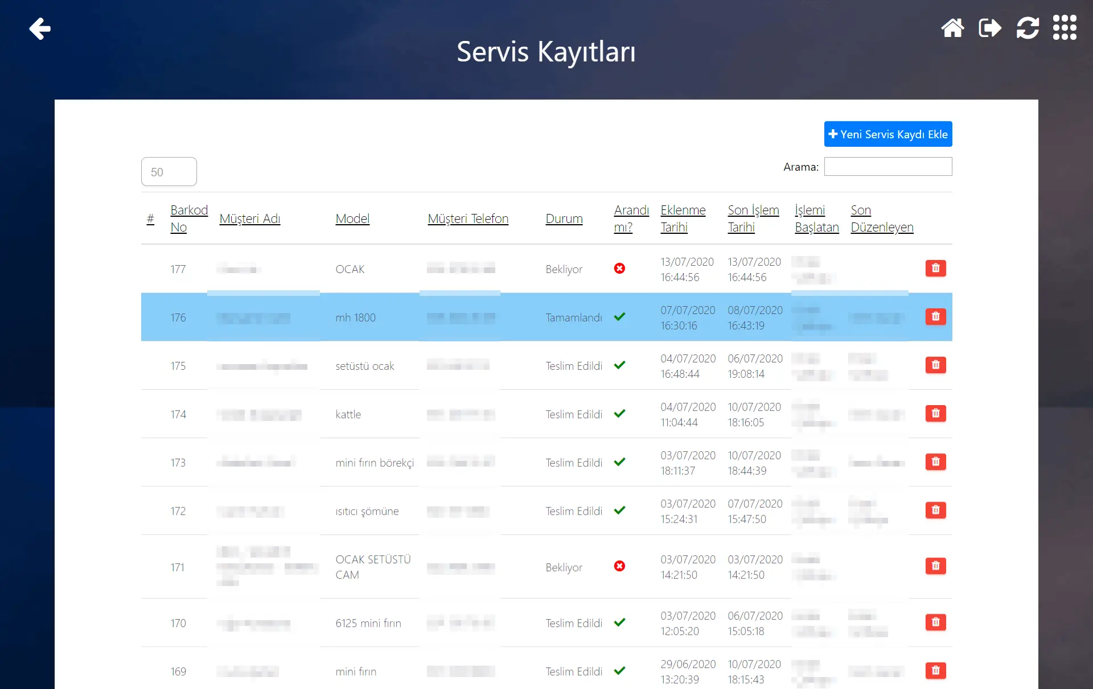Toggle red X called status for record 171

(x=619, y=566)
